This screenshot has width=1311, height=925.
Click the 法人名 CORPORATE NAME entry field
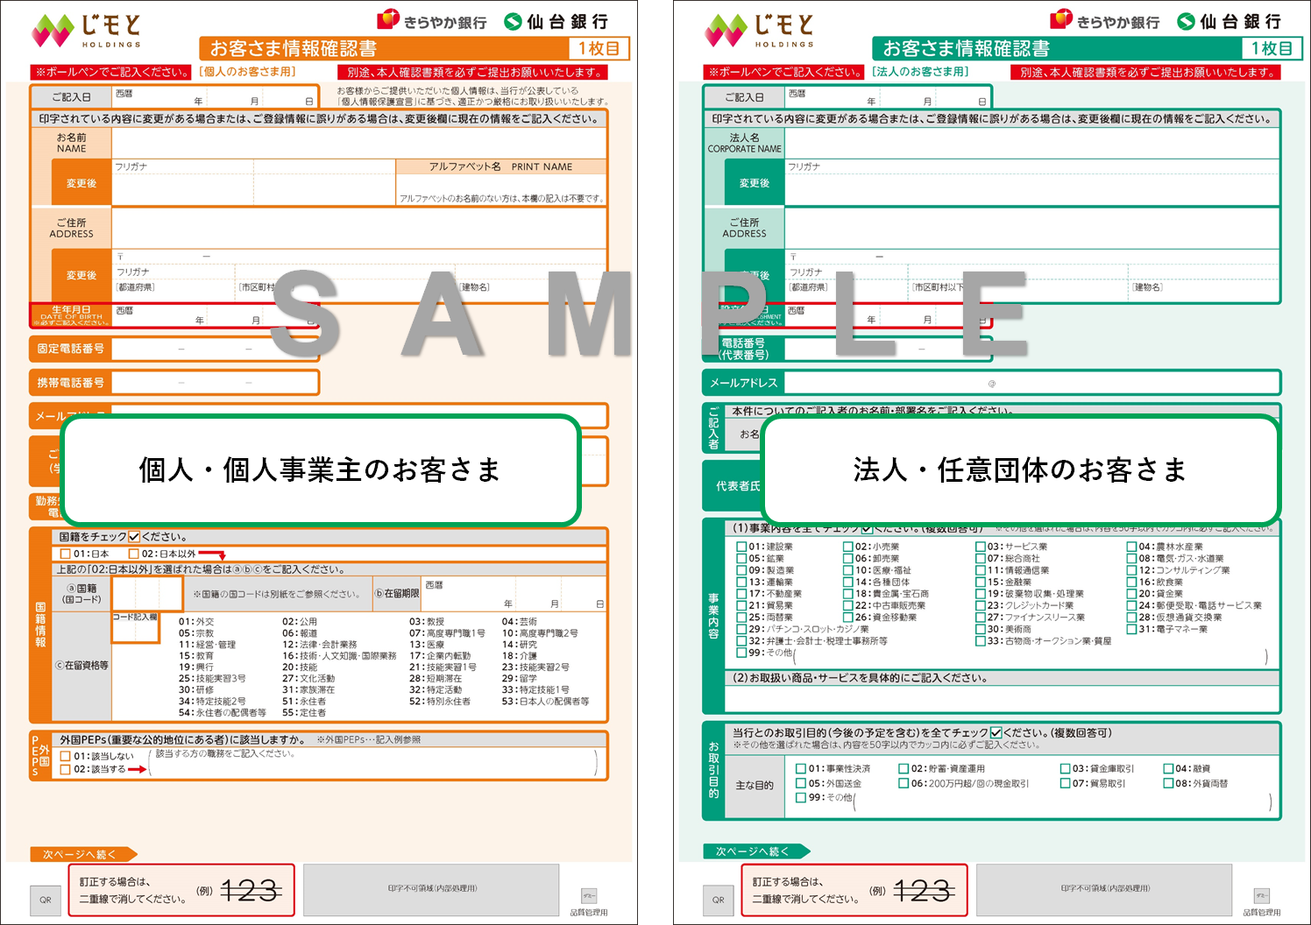click(1031, 143)
